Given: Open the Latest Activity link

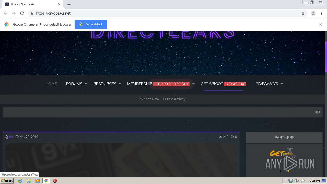Looking at the screenshot, I should pyautogui.click(x=174, y=99).
